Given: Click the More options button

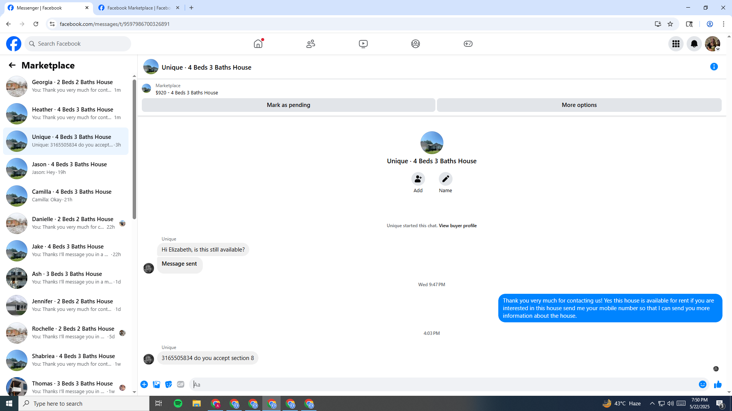Looking at the screenshot, I should (579, 105).
